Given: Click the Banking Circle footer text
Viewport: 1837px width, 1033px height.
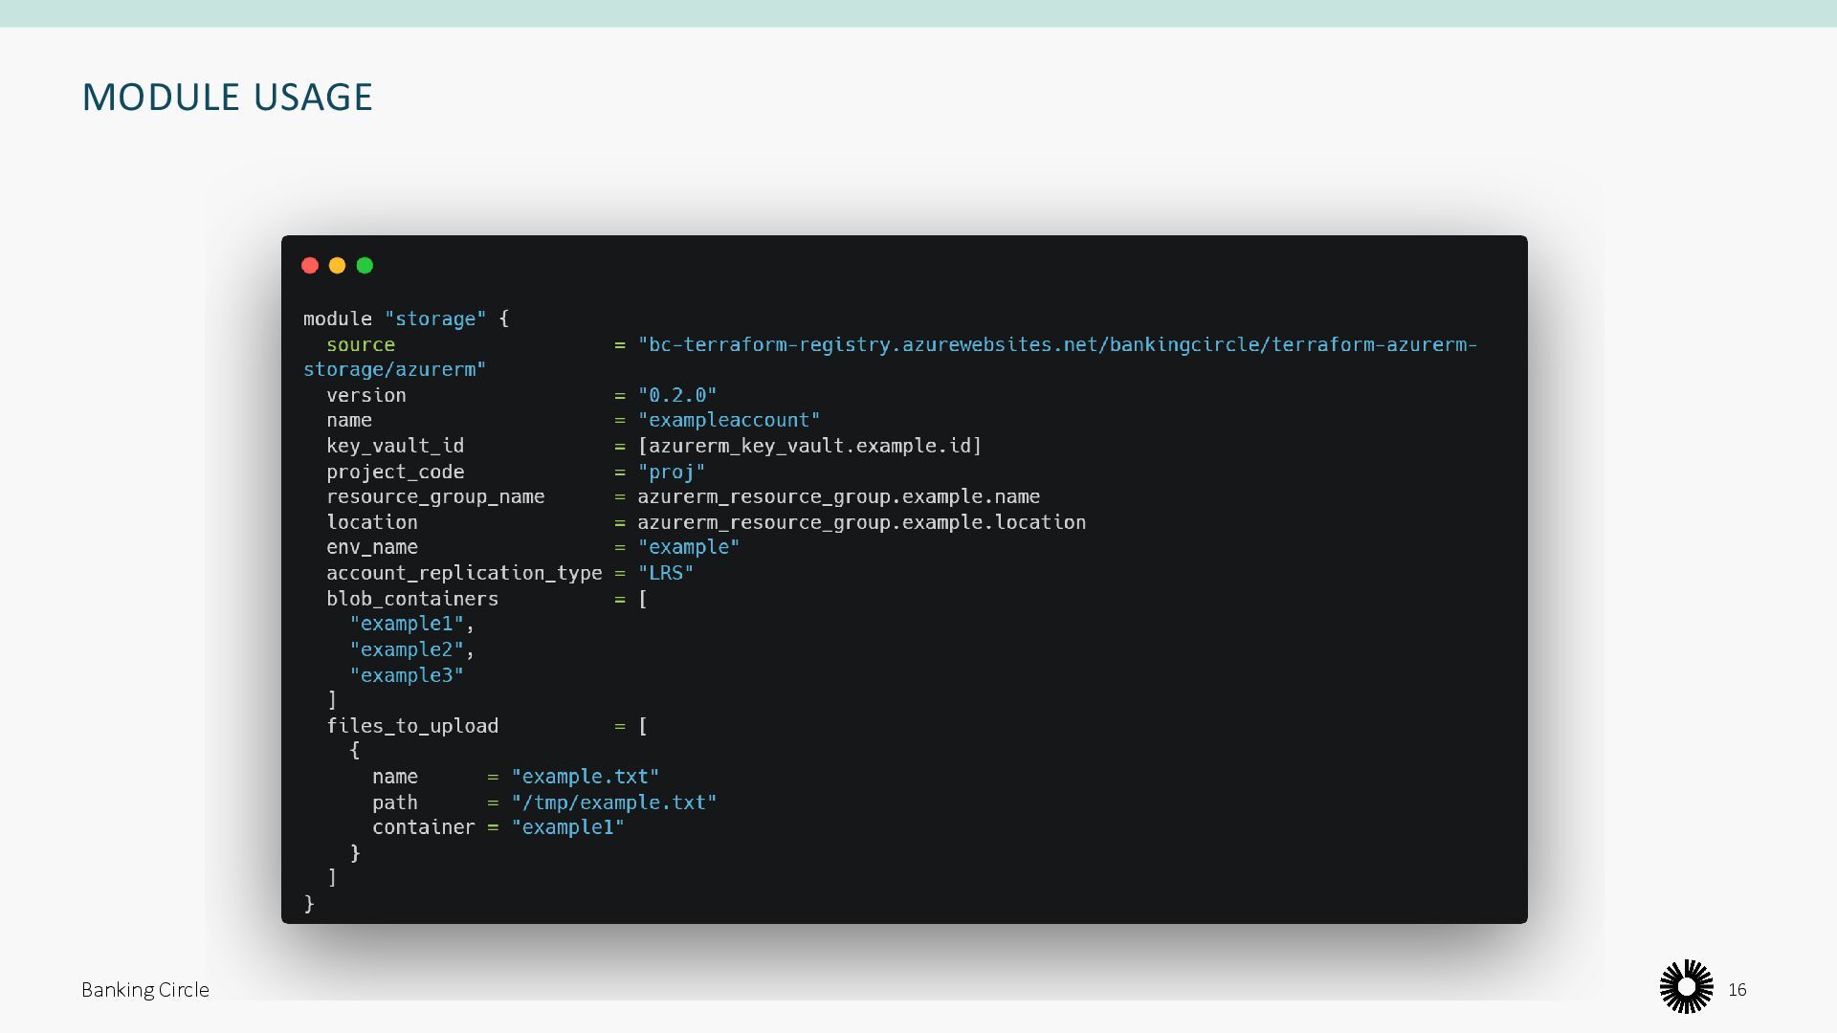Looking at the screenshot, I should [x=144, y=990].
